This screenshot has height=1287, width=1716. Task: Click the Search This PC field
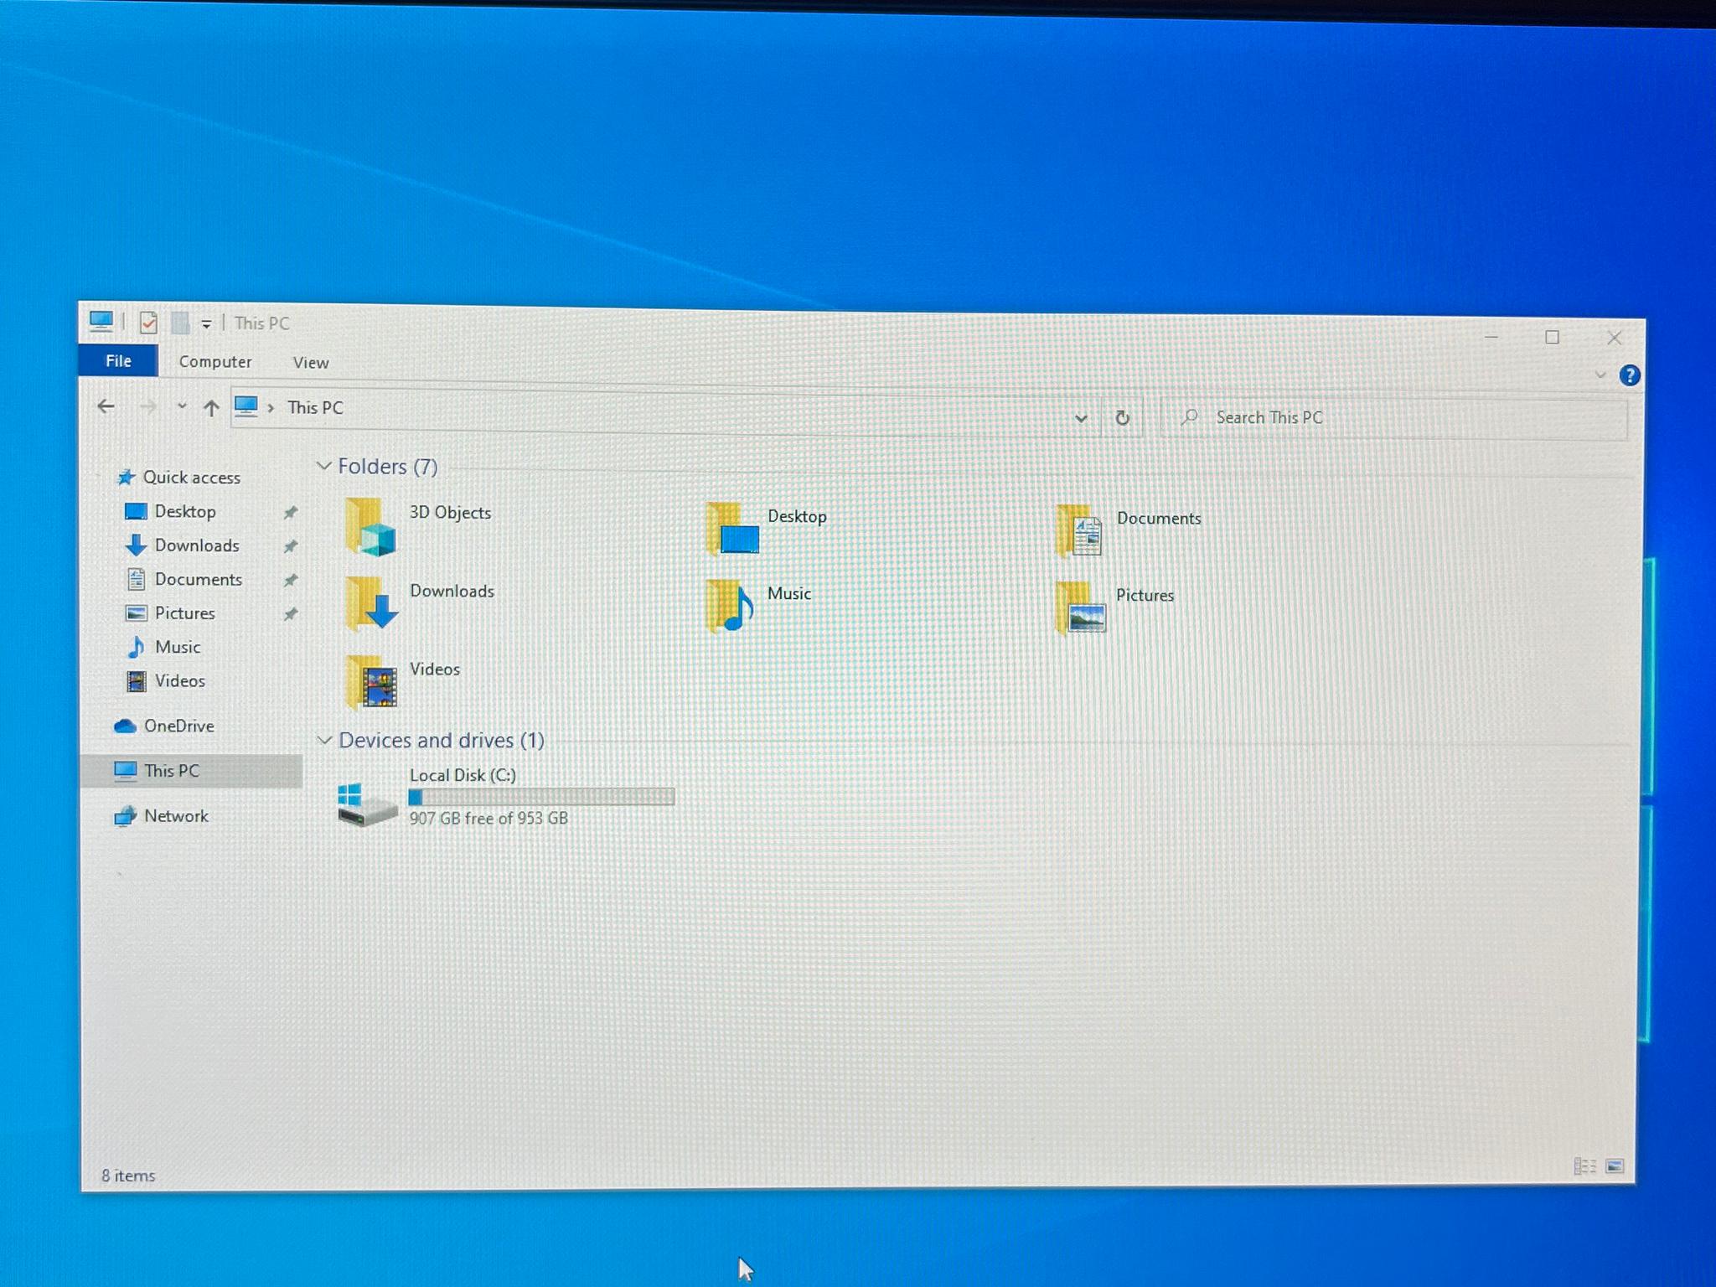1393,418
